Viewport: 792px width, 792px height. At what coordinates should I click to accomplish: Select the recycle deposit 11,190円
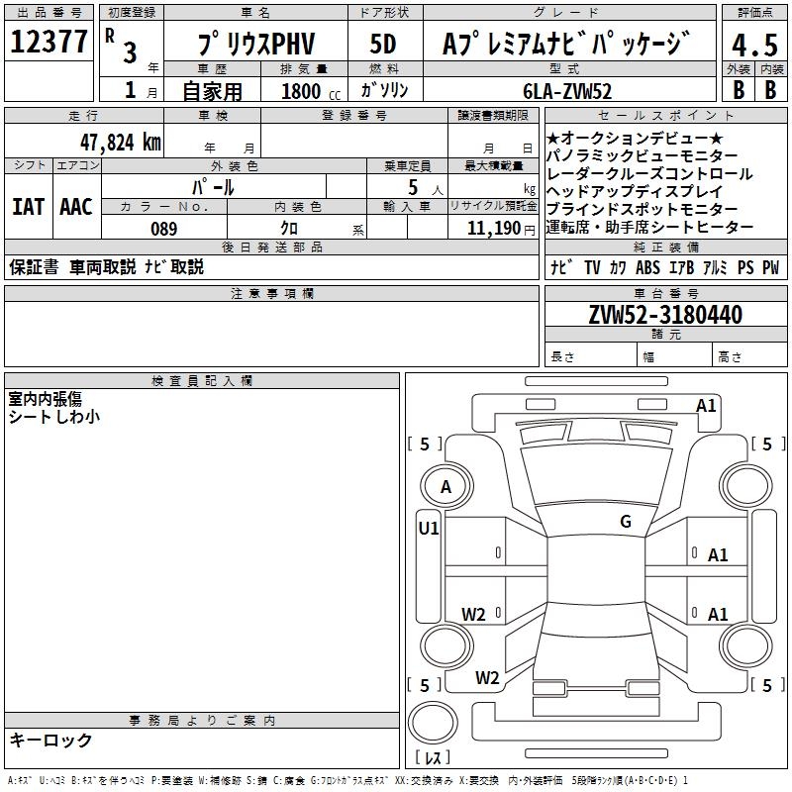pos(501,229)
